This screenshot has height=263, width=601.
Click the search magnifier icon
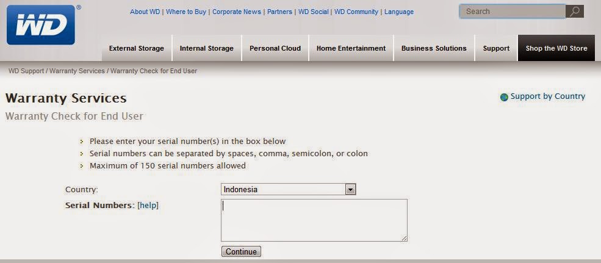[x=575, y=12]
